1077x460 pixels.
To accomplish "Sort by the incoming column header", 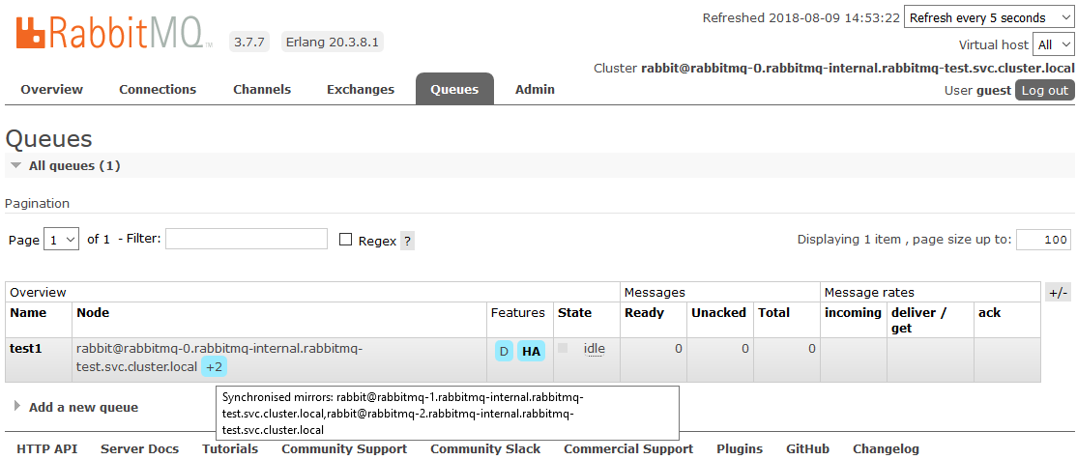I will (853, 312).
